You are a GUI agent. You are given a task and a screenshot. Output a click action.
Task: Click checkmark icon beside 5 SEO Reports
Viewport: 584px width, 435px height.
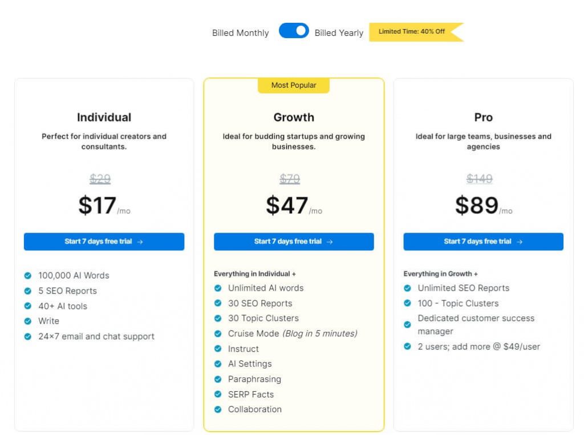[28, 291]
